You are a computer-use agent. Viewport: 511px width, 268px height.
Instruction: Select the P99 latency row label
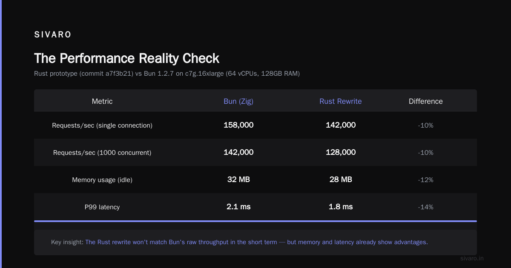pos(102,207)
